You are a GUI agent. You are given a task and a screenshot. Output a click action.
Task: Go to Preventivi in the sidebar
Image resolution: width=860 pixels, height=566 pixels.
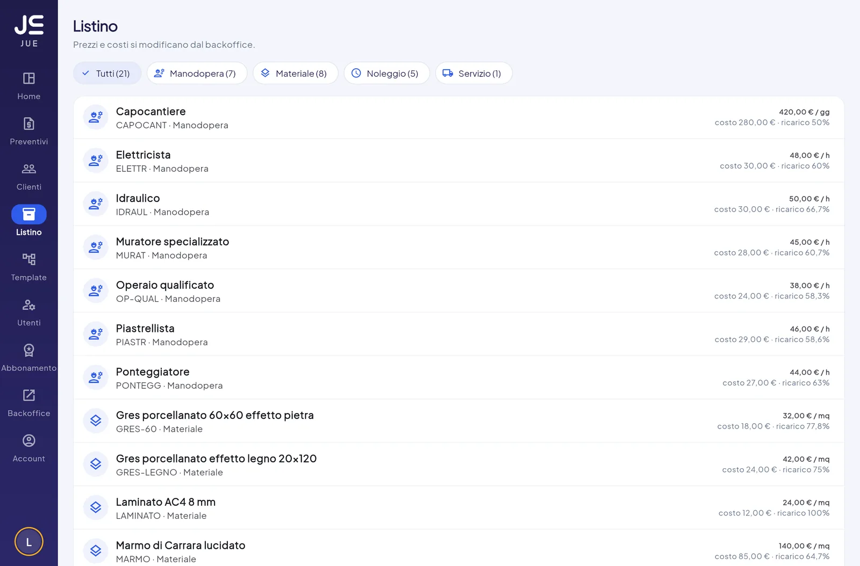pyautogui.click(x=29, y=131)
